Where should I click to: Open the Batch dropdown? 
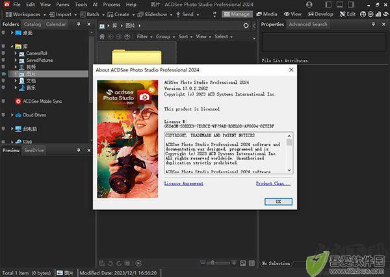point(92,14)
